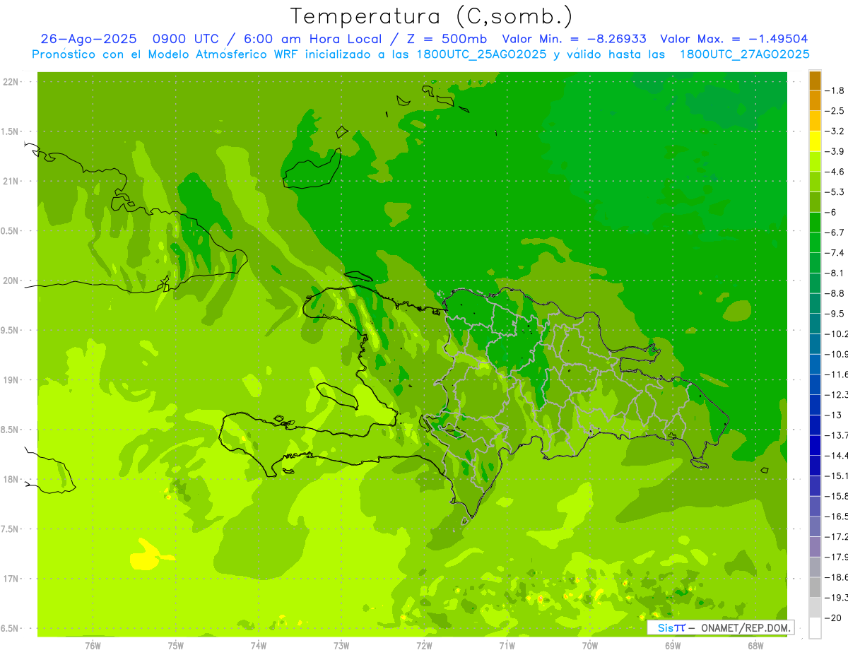The image size is (848, 655).
Task: Click the '22N' latitude axis label
Action: pyautogui.click(x=11, y=82)
